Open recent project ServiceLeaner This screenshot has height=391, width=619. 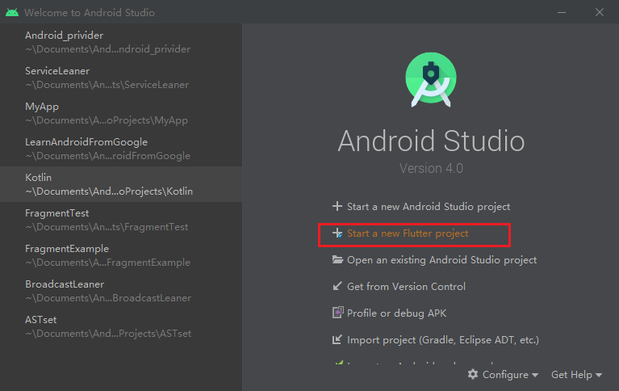point(121,78)
